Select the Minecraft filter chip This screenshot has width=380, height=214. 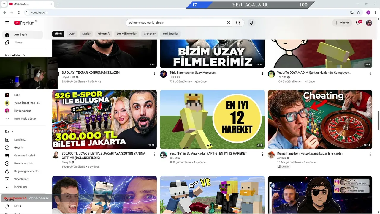(x=104, y=34)
